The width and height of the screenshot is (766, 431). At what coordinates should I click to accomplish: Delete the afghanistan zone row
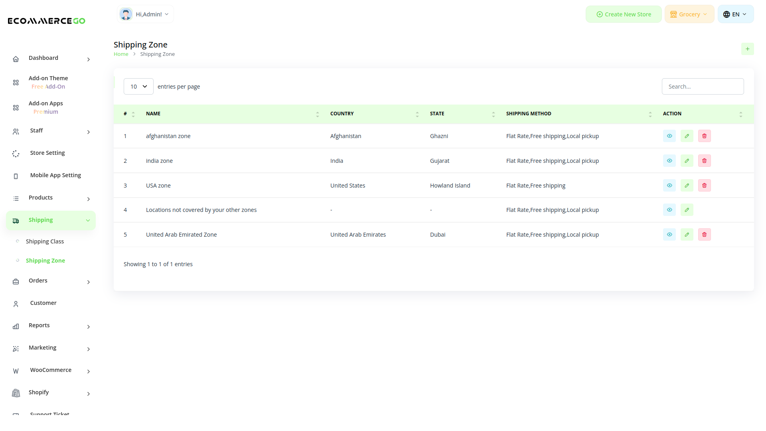point(704,136)
